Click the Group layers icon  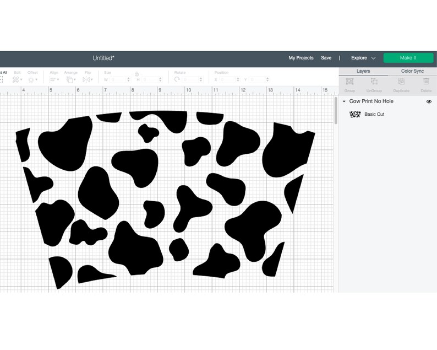pyautogui.click(x=349, y=82)
